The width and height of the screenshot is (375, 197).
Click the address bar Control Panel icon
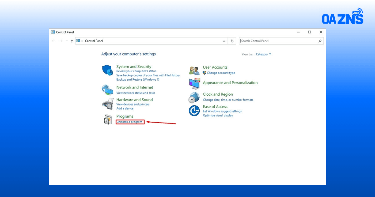(78, 41)
